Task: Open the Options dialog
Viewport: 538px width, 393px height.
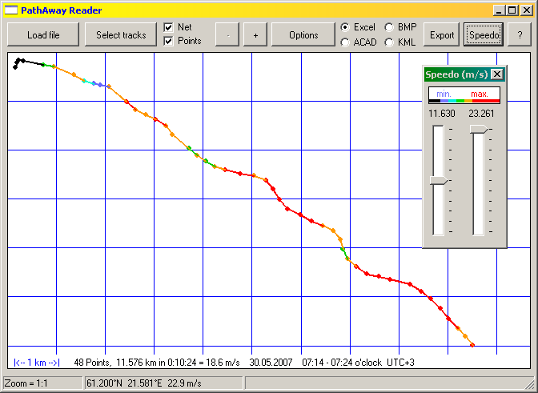Action: [303, 35]
